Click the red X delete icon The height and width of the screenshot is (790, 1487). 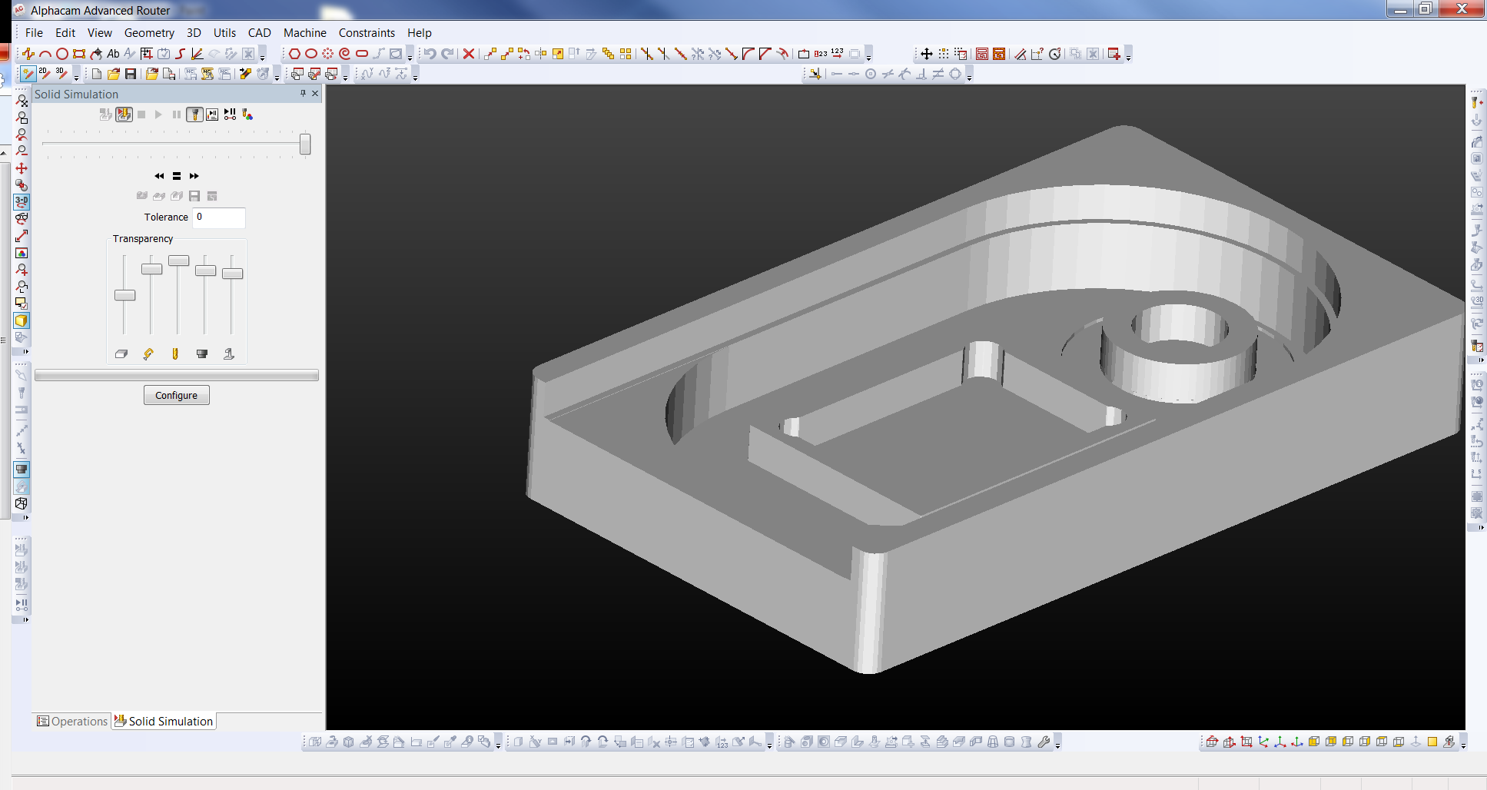point(468,54)
